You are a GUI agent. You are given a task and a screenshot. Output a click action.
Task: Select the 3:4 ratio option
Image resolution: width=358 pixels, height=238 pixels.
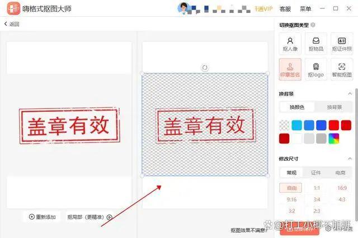(x=317, y=199)
